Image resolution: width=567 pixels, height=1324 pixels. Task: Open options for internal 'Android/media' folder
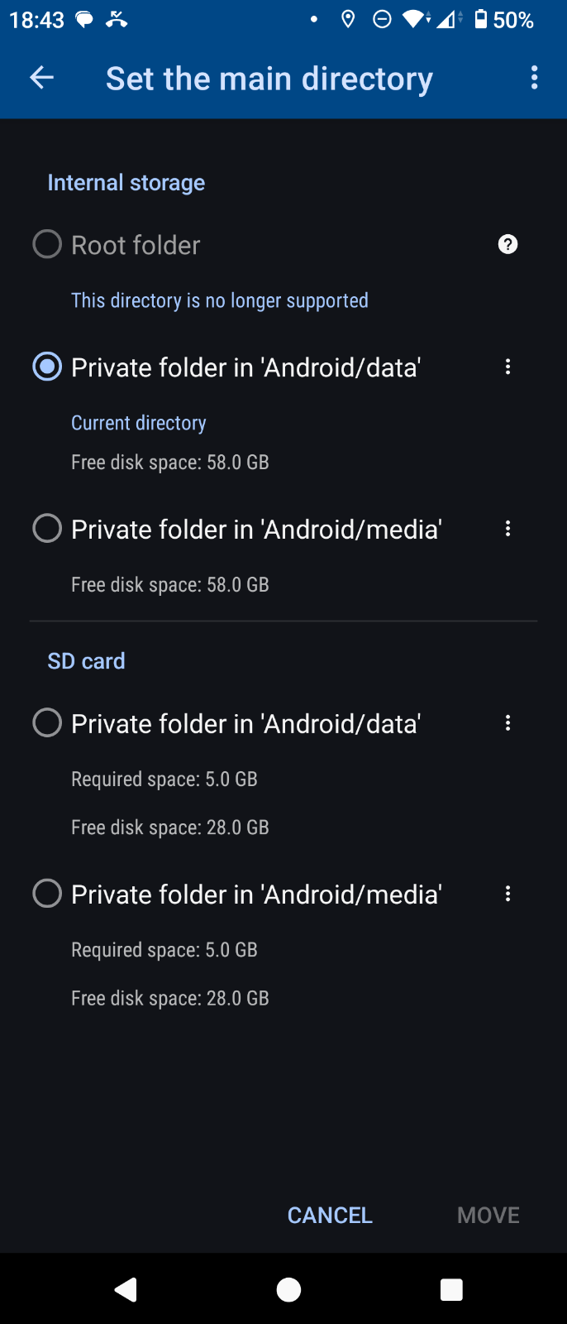click(x=507, y=529)
